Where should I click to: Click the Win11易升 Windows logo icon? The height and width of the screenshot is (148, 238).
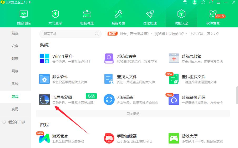(x=44, y=58)
